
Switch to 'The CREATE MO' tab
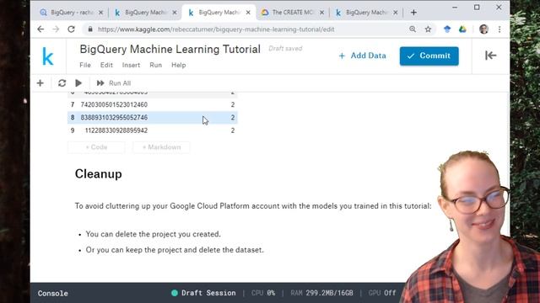[293, 13]
